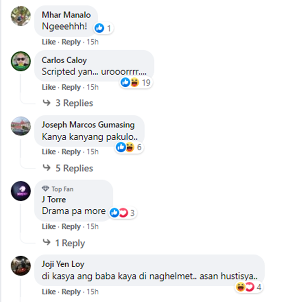Like Joji Yen Loy's comment
The width and height of the screenshot is (304, 302).
tap(49, 292)
